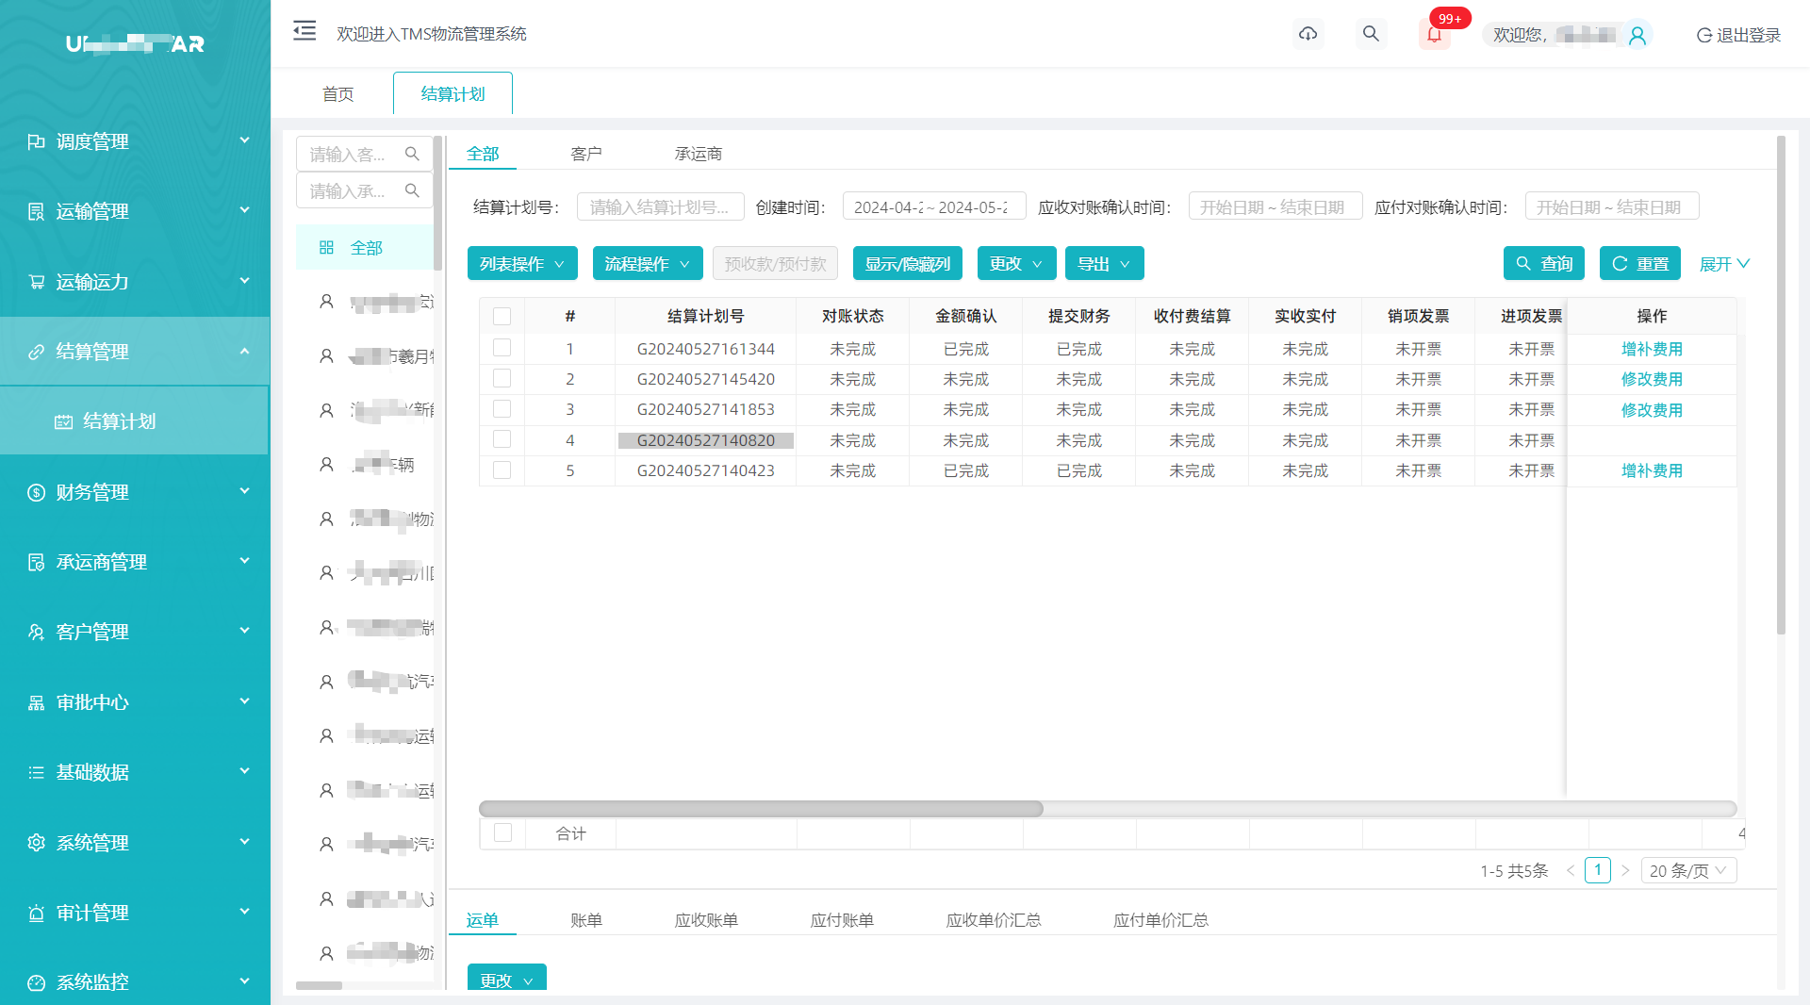Open the 列表操作 dropdown
1810x1005 pixels.
pyautogui.click(x=522, y=264)
